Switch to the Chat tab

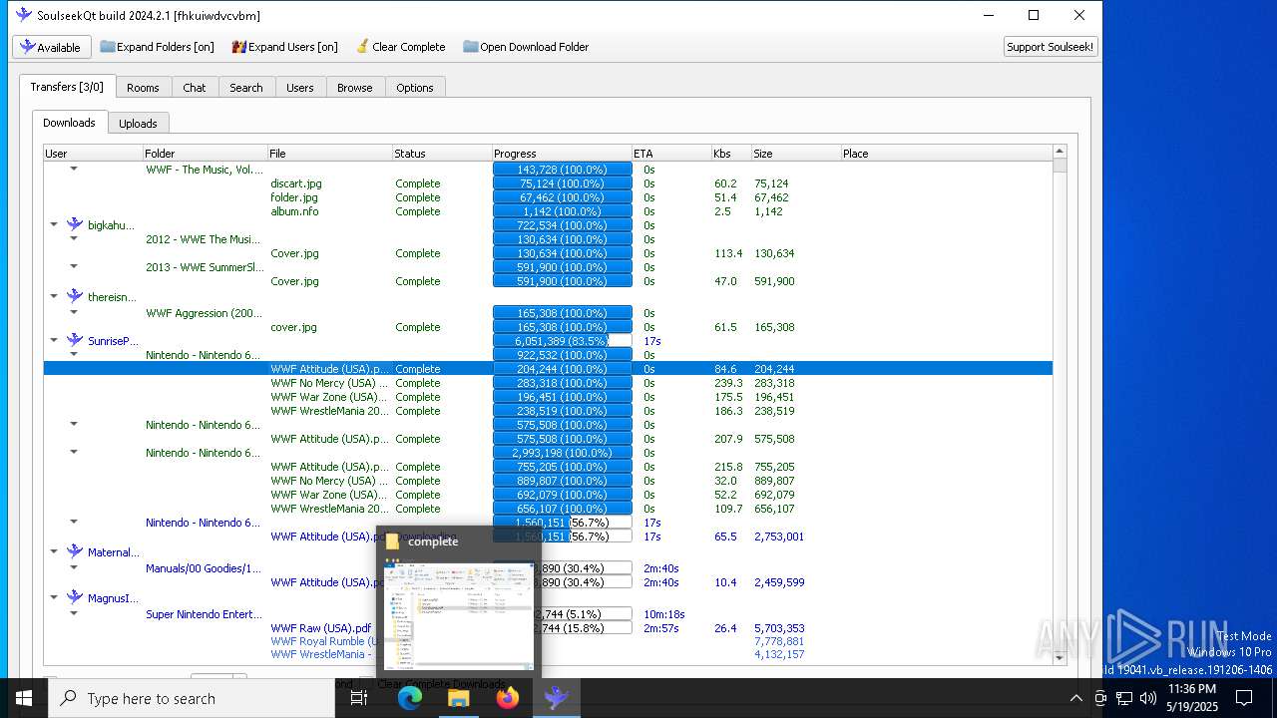pos(195,88)
